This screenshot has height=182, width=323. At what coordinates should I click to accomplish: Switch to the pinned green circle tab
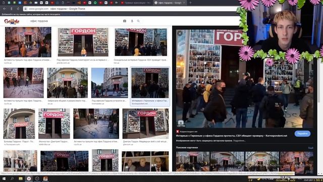click(95, 3)
